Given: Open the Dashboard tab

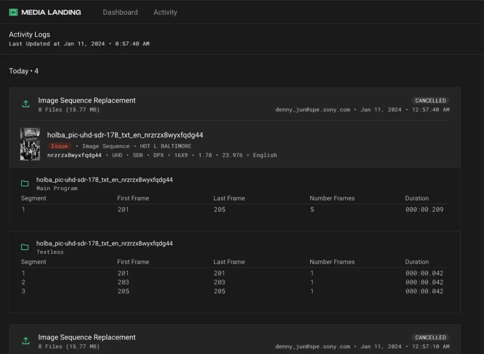Looking at the screenshot, I should pyautogui.click(x=120, y=12).
